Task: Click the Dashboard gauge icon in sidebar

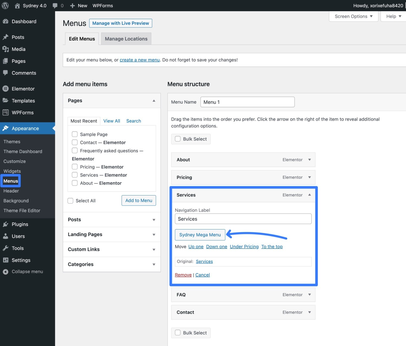Action: [x=5, y=21]
